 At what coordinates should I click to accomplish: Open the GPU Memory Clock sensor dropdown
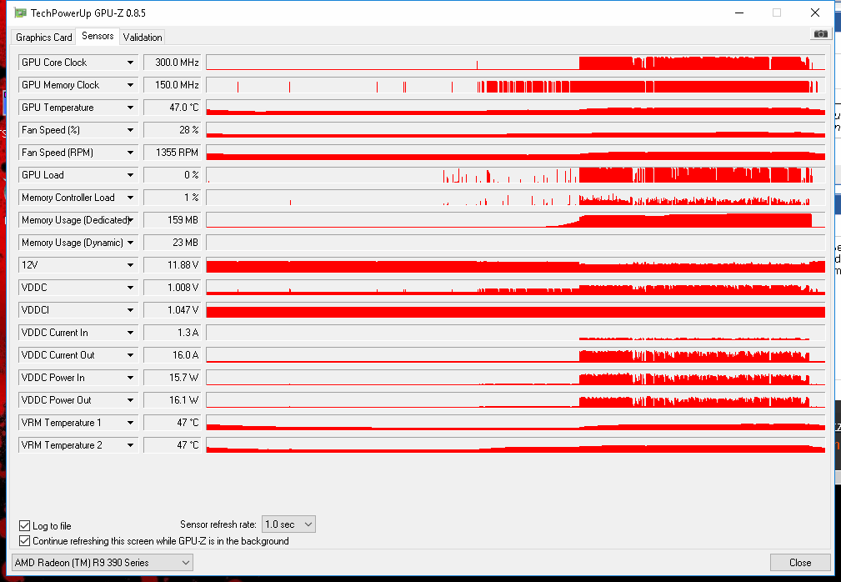pos(130,85)
